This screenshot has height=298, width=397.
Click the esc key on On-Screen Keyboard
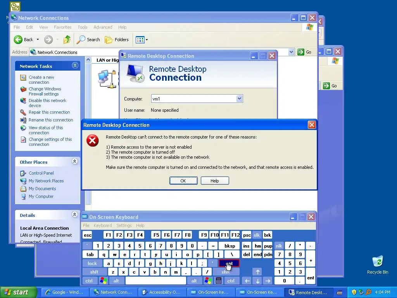(88, 235)
